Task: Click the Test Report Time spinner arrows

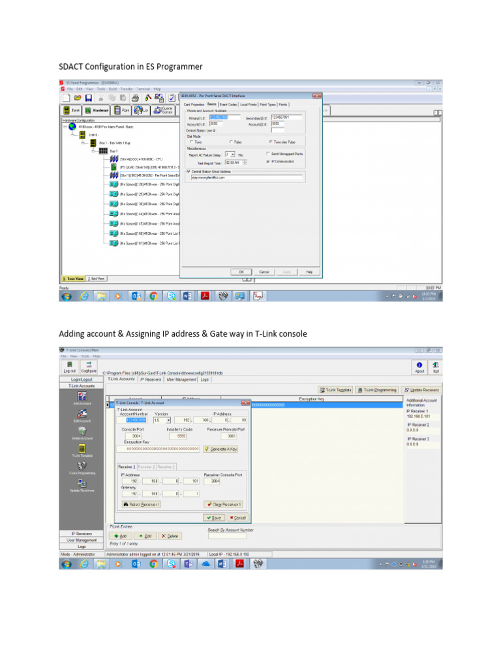Action: (x=245, y=162)
